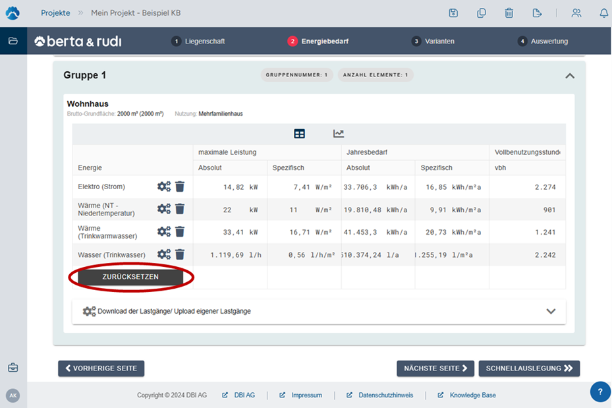Open the notifications bell
The image size is (612, 408).
[603, 13]
